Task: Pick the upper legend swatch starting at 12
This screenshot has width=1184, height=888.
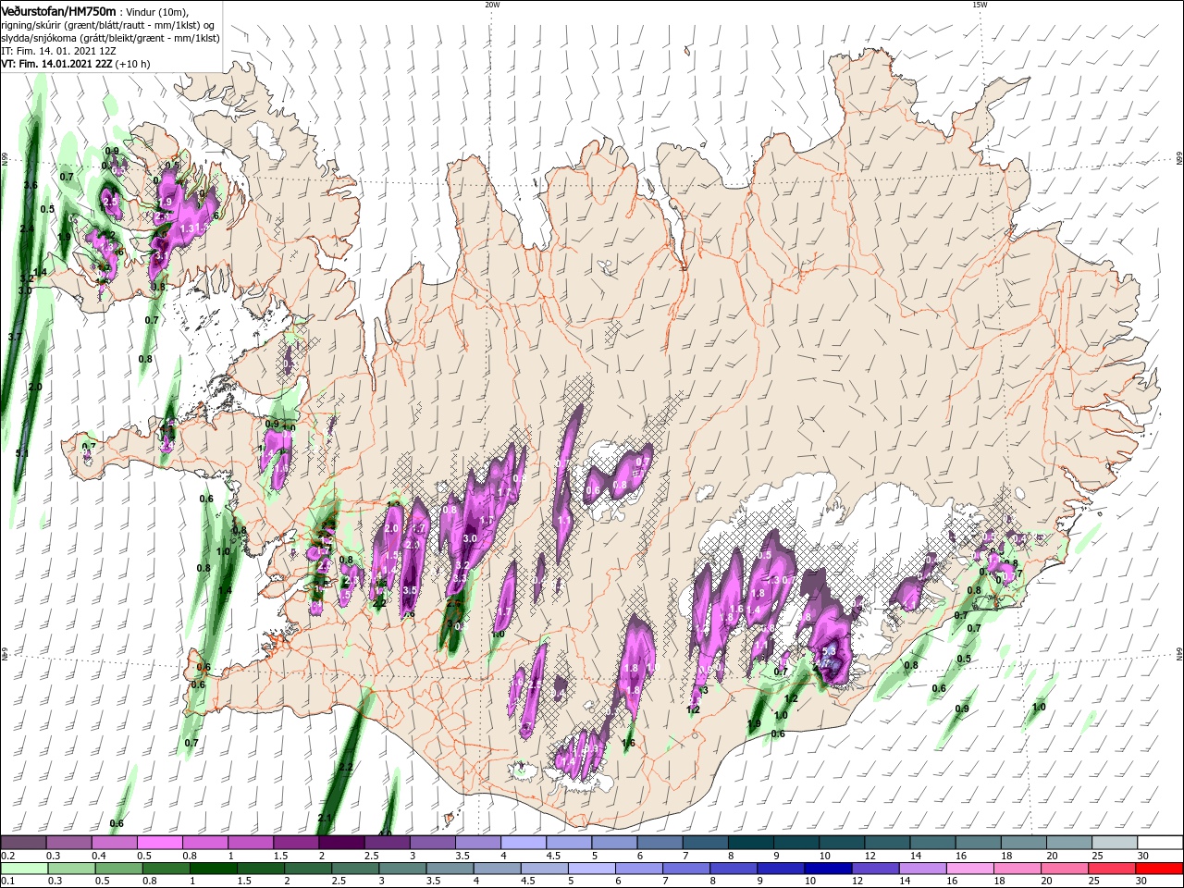Action: (885, 843)
